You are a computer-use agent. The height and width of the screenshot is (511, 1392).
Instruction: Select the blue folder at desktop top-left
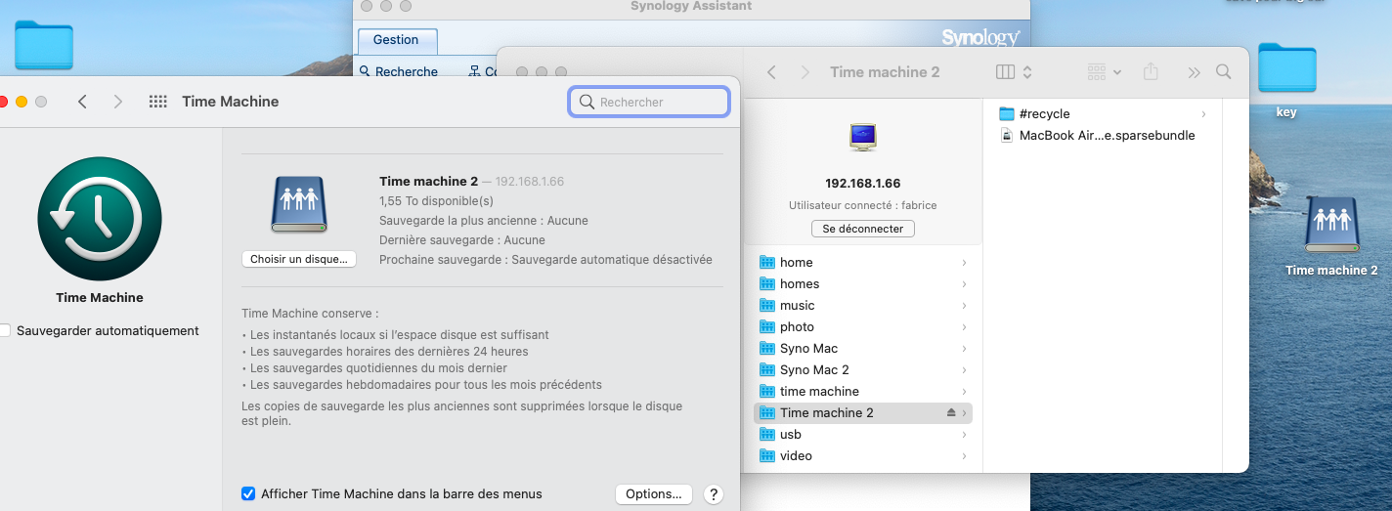(x=44, y=46)
